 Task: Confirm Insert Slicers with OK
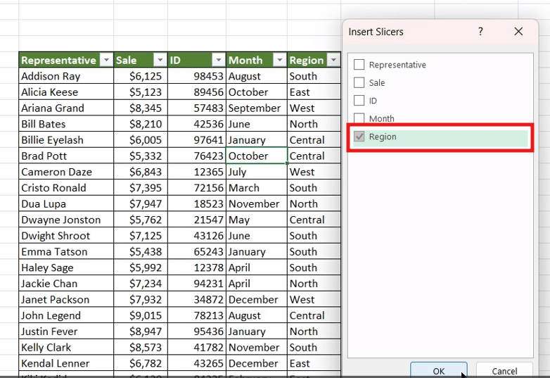(x=438, y=370)
